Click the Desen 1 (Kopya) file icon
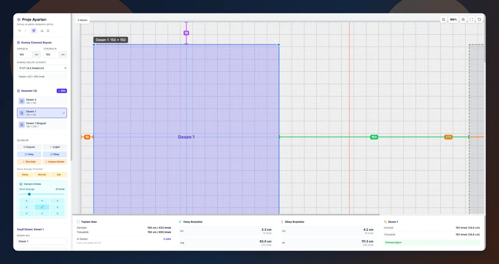 [22, 125]
